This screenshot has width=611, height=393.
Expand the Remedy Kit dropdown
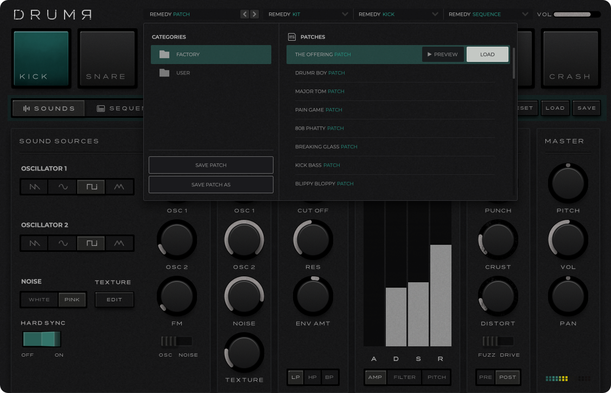coord(308,15)
